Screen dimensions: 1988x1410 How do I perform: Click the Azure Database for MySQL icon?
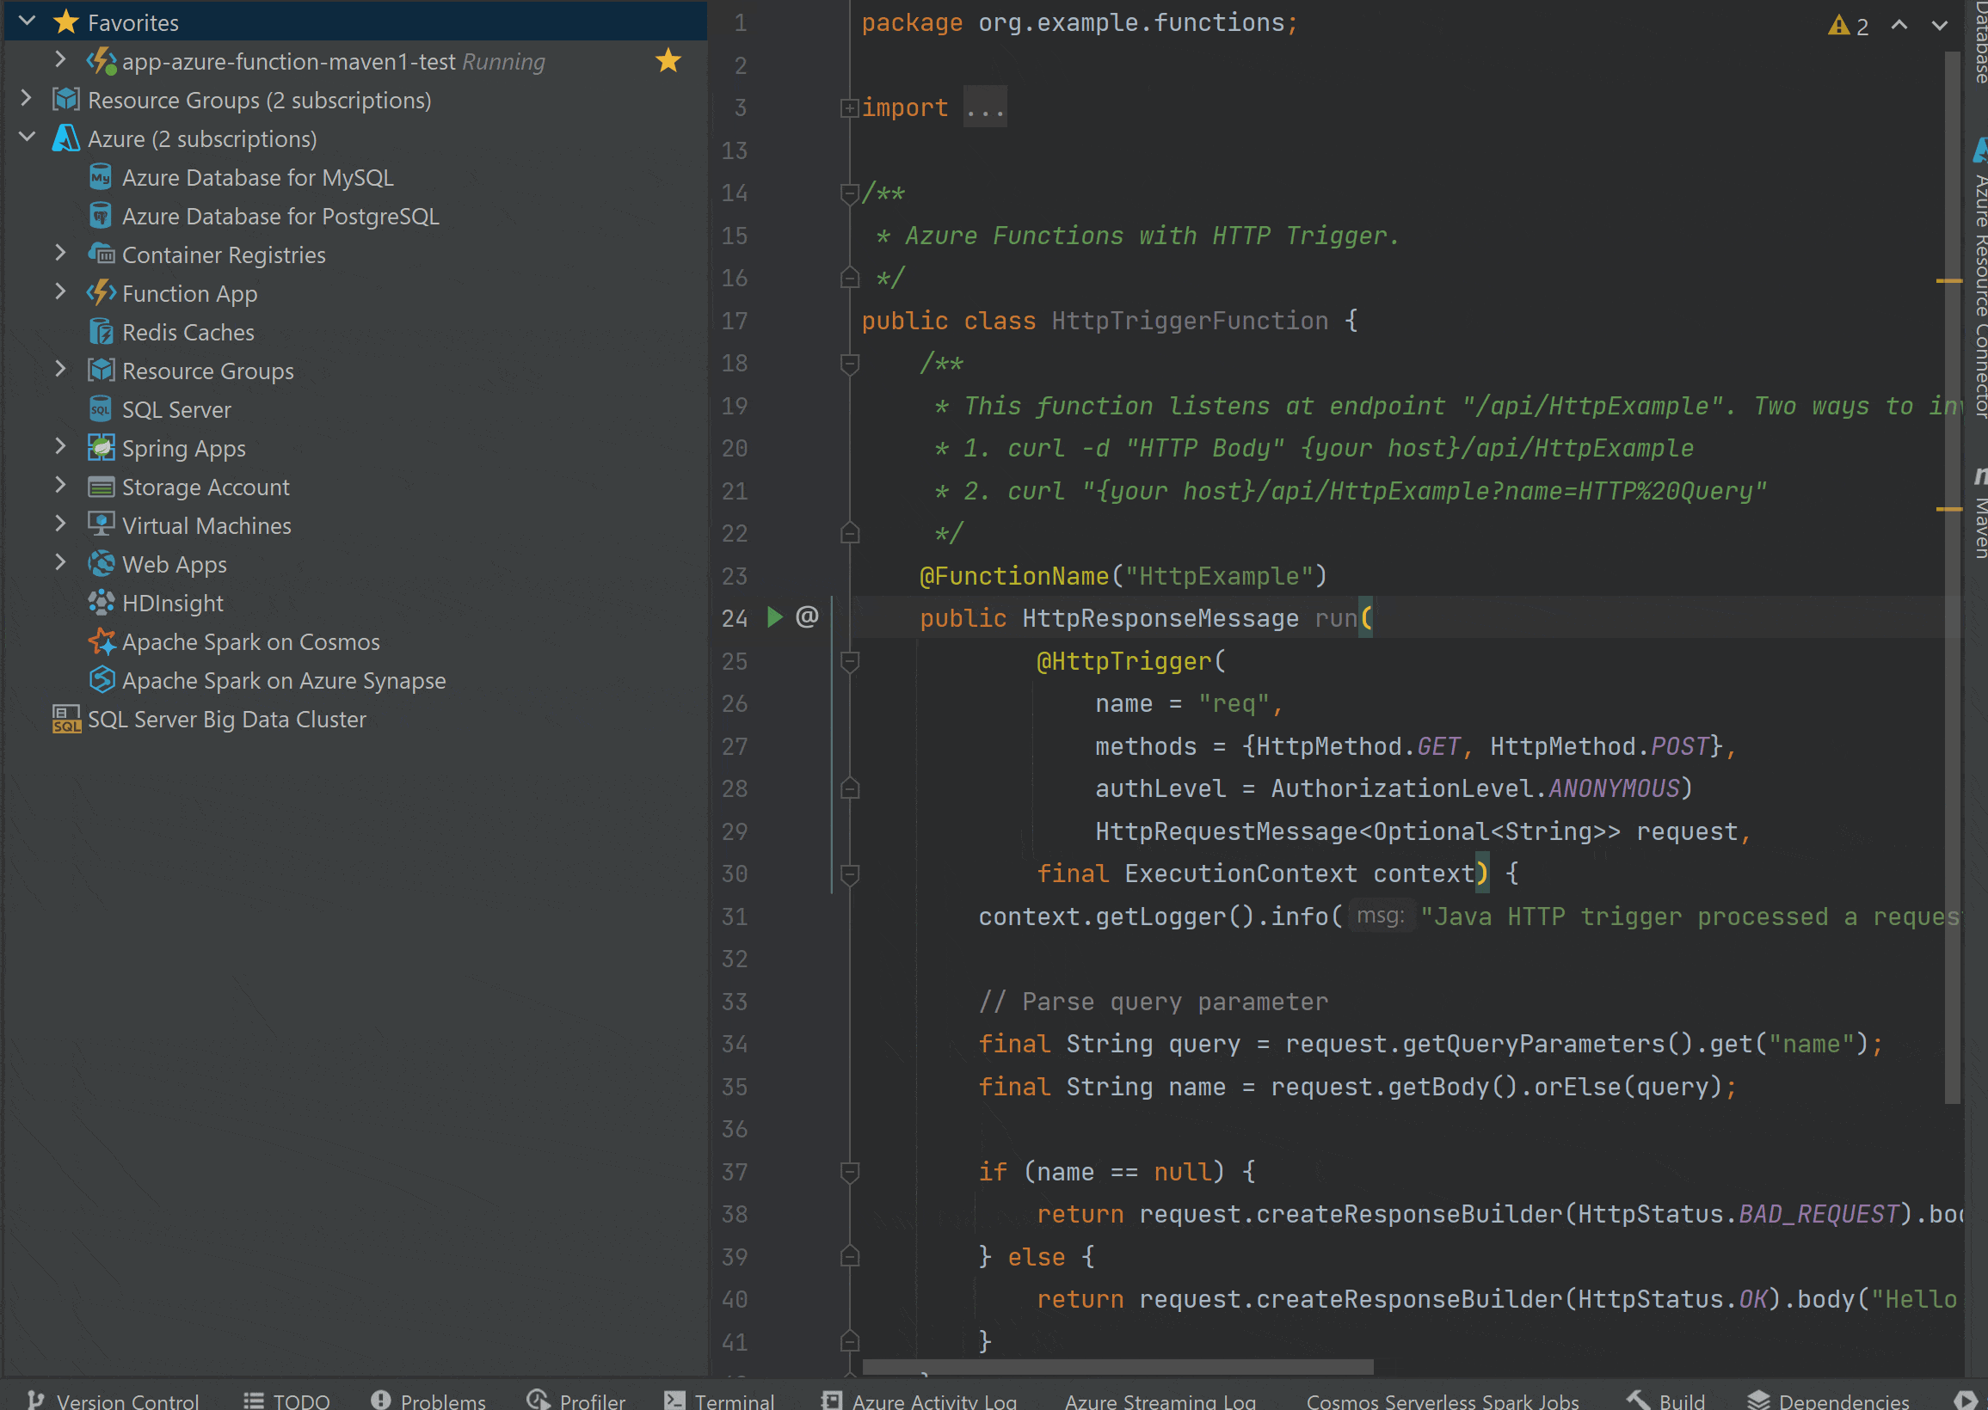click(x=101, y=177)
